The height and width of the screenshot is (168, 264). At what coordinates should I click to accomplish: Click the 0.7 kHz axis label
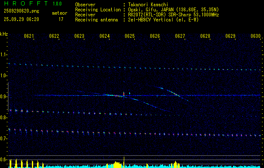point(3,139)
